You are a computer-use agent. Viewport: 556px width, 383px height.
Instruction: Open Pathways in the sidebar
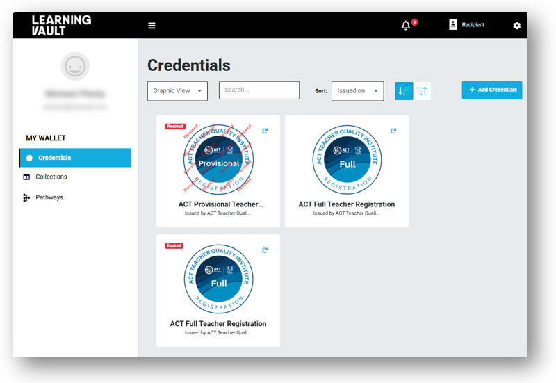[x=49, y=197]
